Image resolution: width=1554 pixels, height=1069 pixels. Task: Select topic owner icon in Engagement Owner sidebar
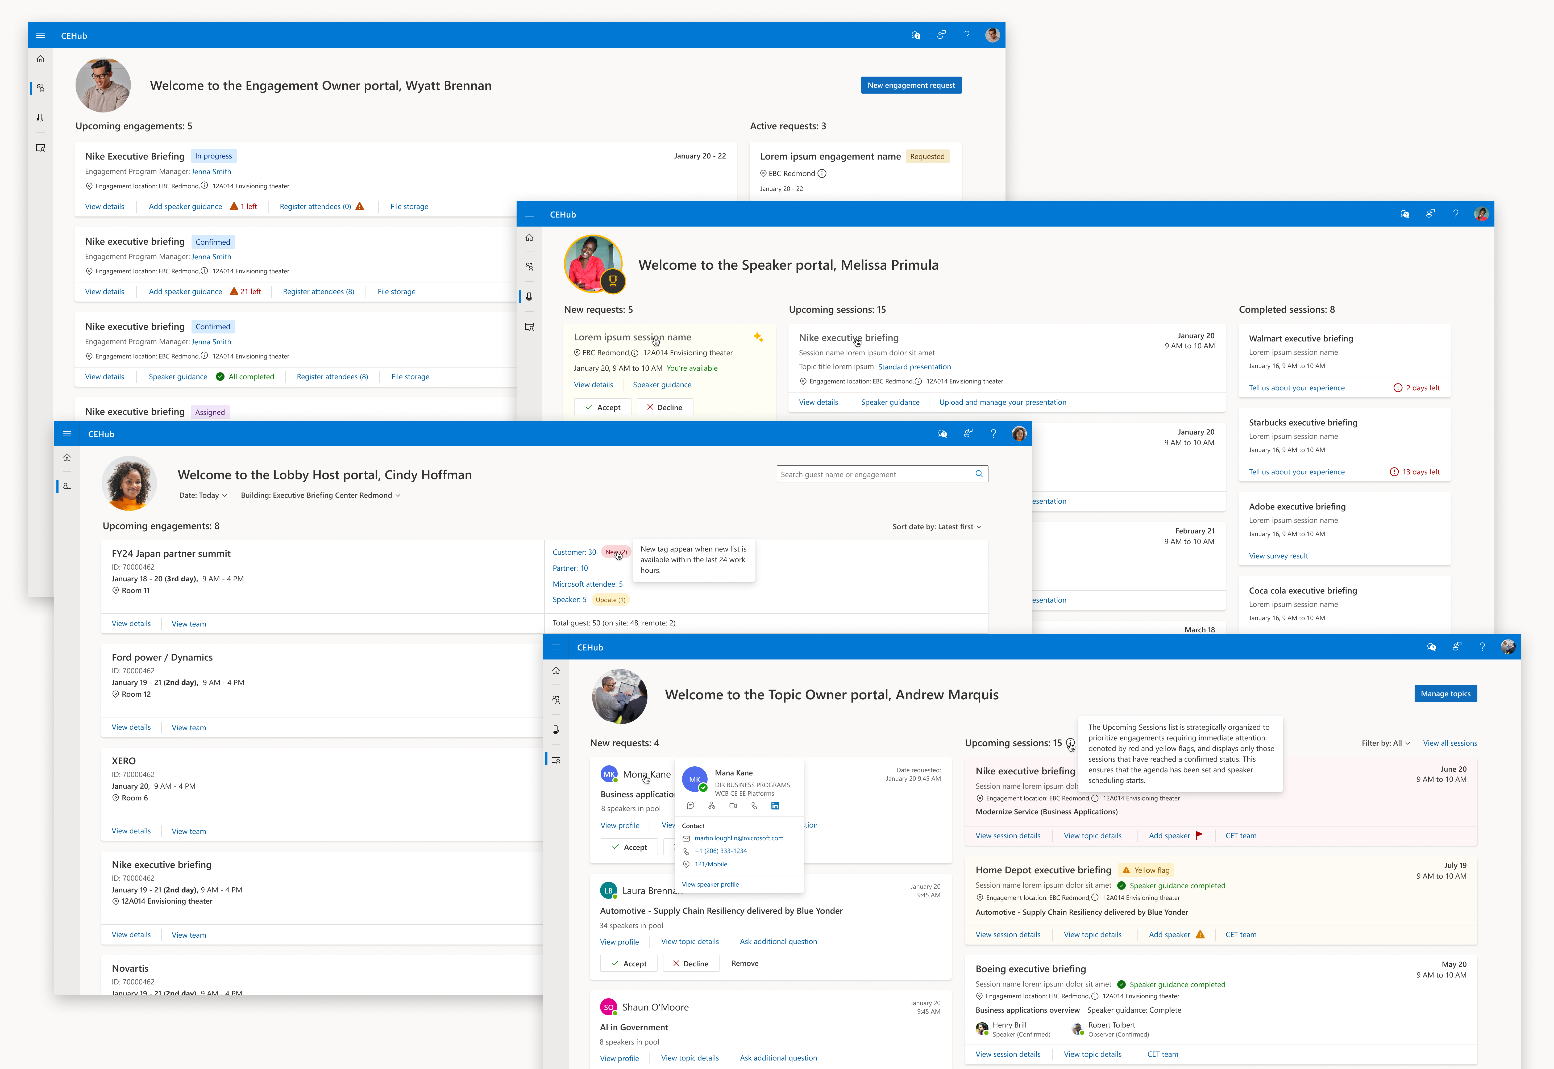(x=40, y=148)
